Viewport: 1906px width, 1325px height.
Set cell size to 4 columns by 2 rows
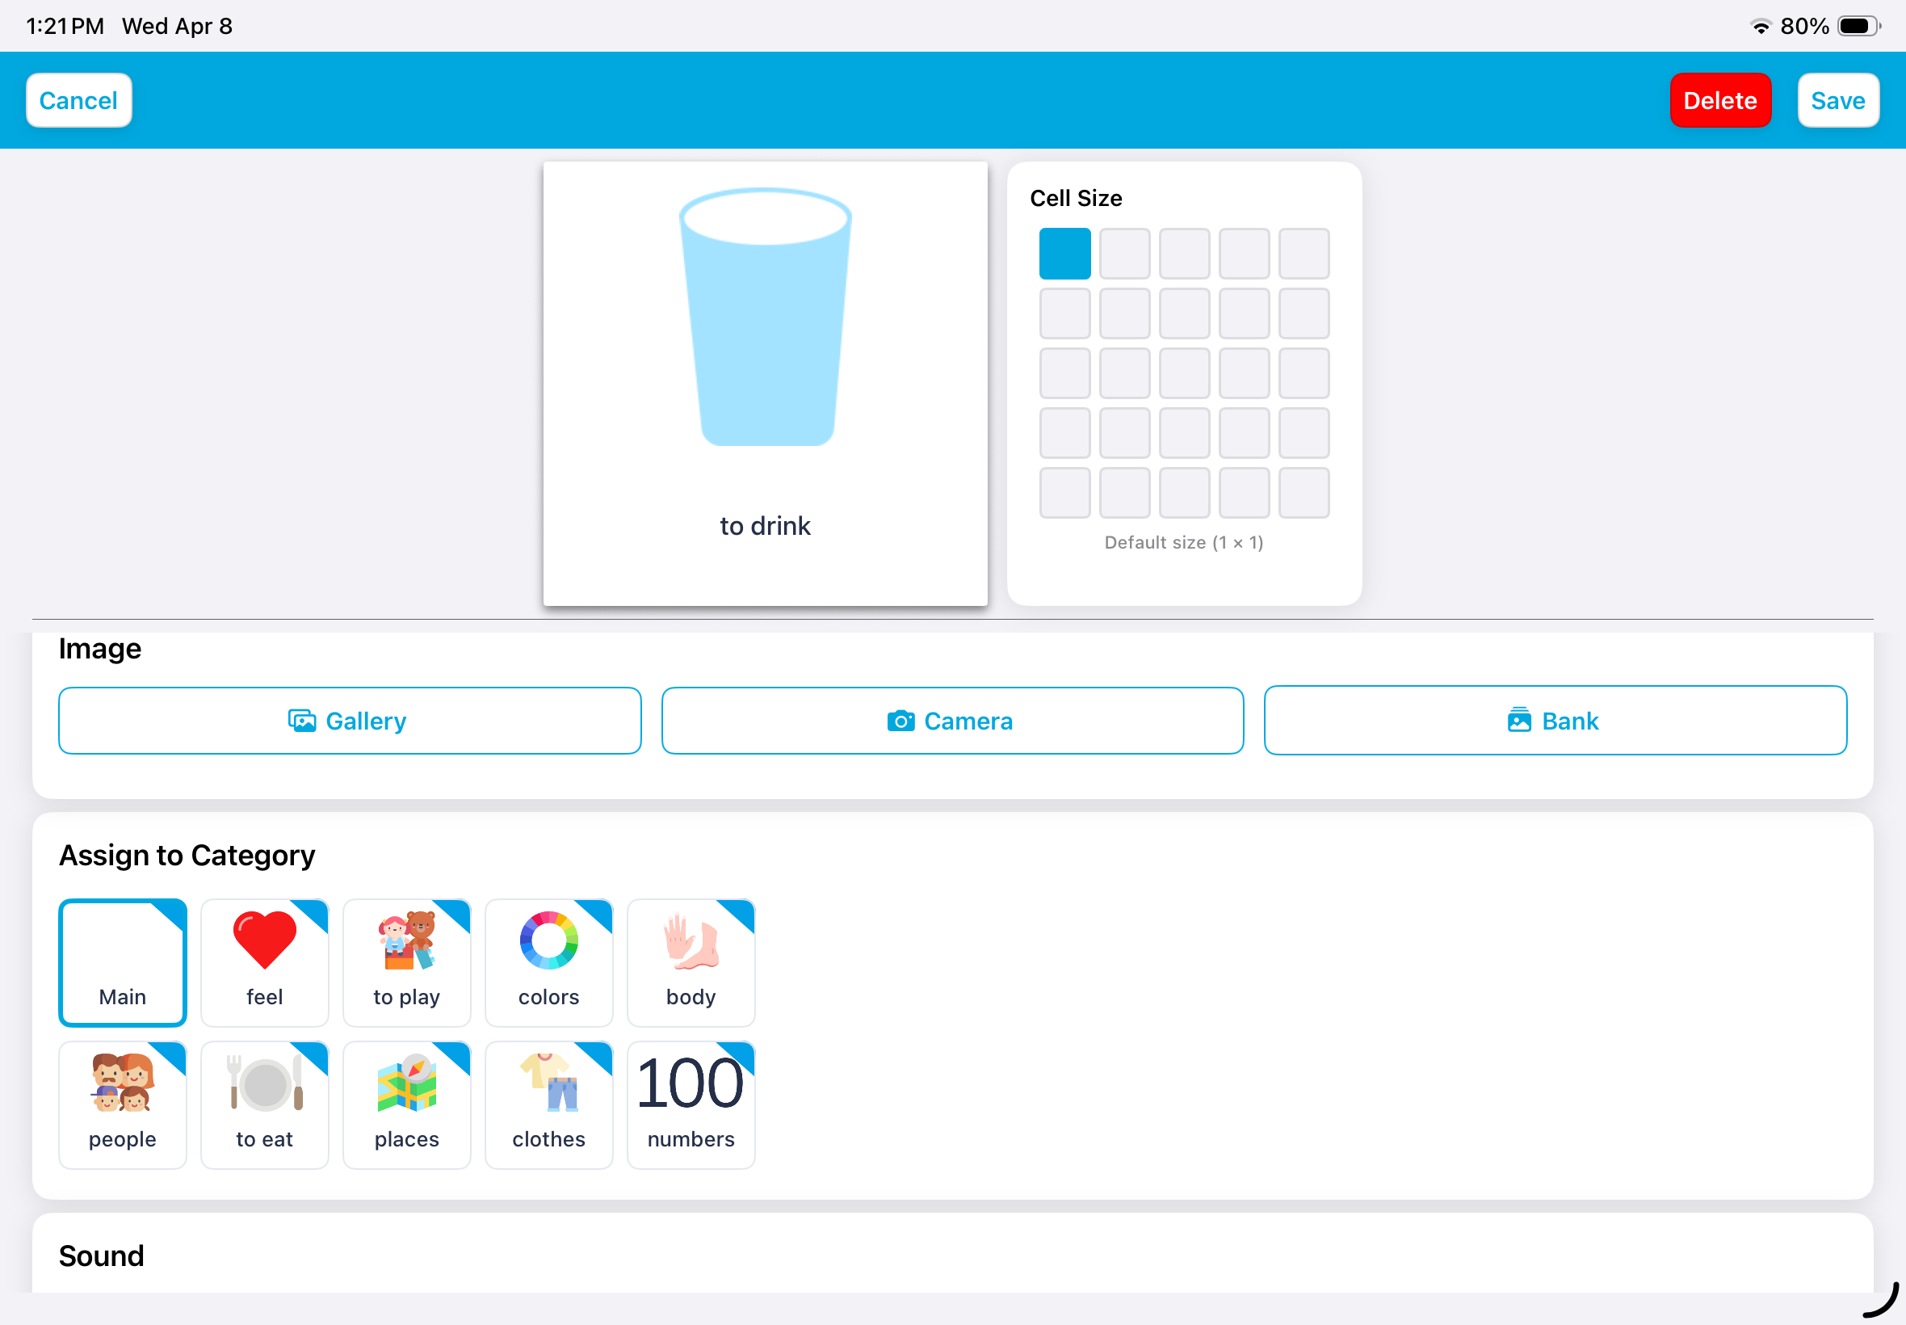click(x=1244, y=313)
